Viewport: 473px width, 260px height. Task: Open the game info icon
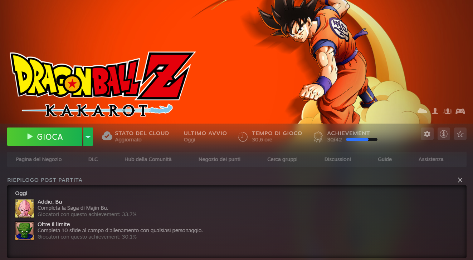click(444, 134)
